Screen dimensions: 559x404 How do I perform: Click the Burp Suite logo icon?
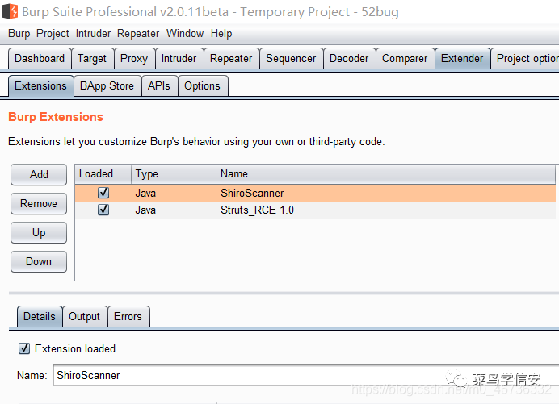pos(10,11)
